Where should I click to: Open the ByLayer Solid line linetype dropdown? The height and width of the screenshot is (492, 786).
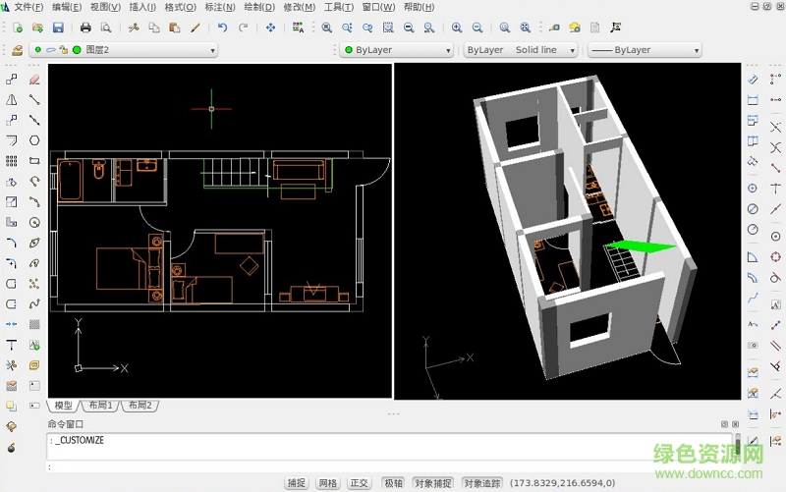tap(520, 50)
